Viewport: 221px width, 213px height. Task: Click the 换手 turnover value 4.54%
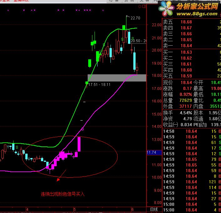coord(186,113)
